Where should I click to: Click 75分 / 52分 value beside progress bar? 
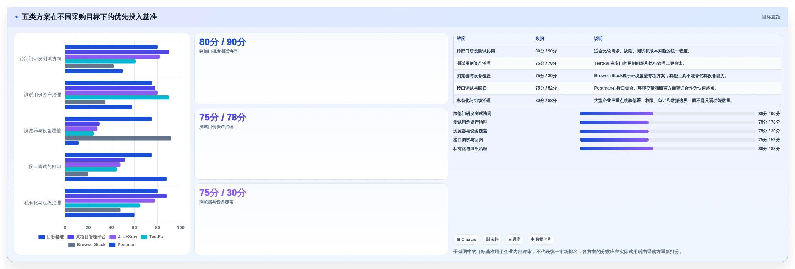point(769,140)
